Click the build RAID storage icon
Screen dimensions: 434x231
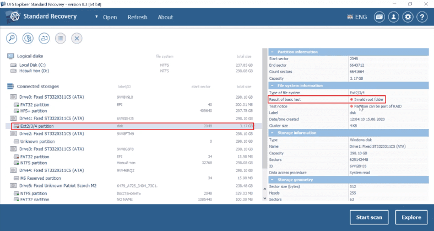click(x=44, y=38)
